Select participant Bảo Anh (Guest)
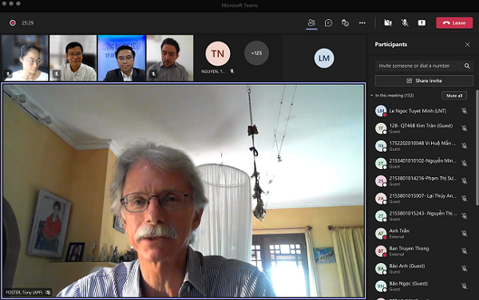The image size is (479, 300). click(422, 269)
